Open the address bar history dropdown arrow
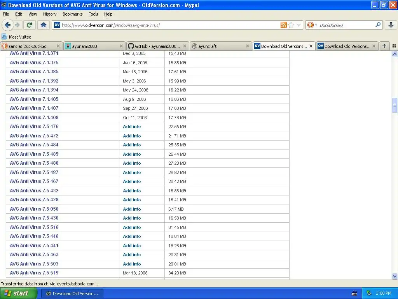This screenshot has width=398, height=299. pyautogui.click(x=299, y=25)
